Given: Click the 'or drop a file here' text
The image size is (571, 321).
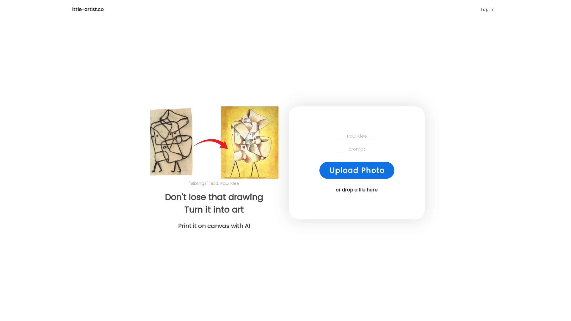Looking at the screenshot, I should 357,190.
